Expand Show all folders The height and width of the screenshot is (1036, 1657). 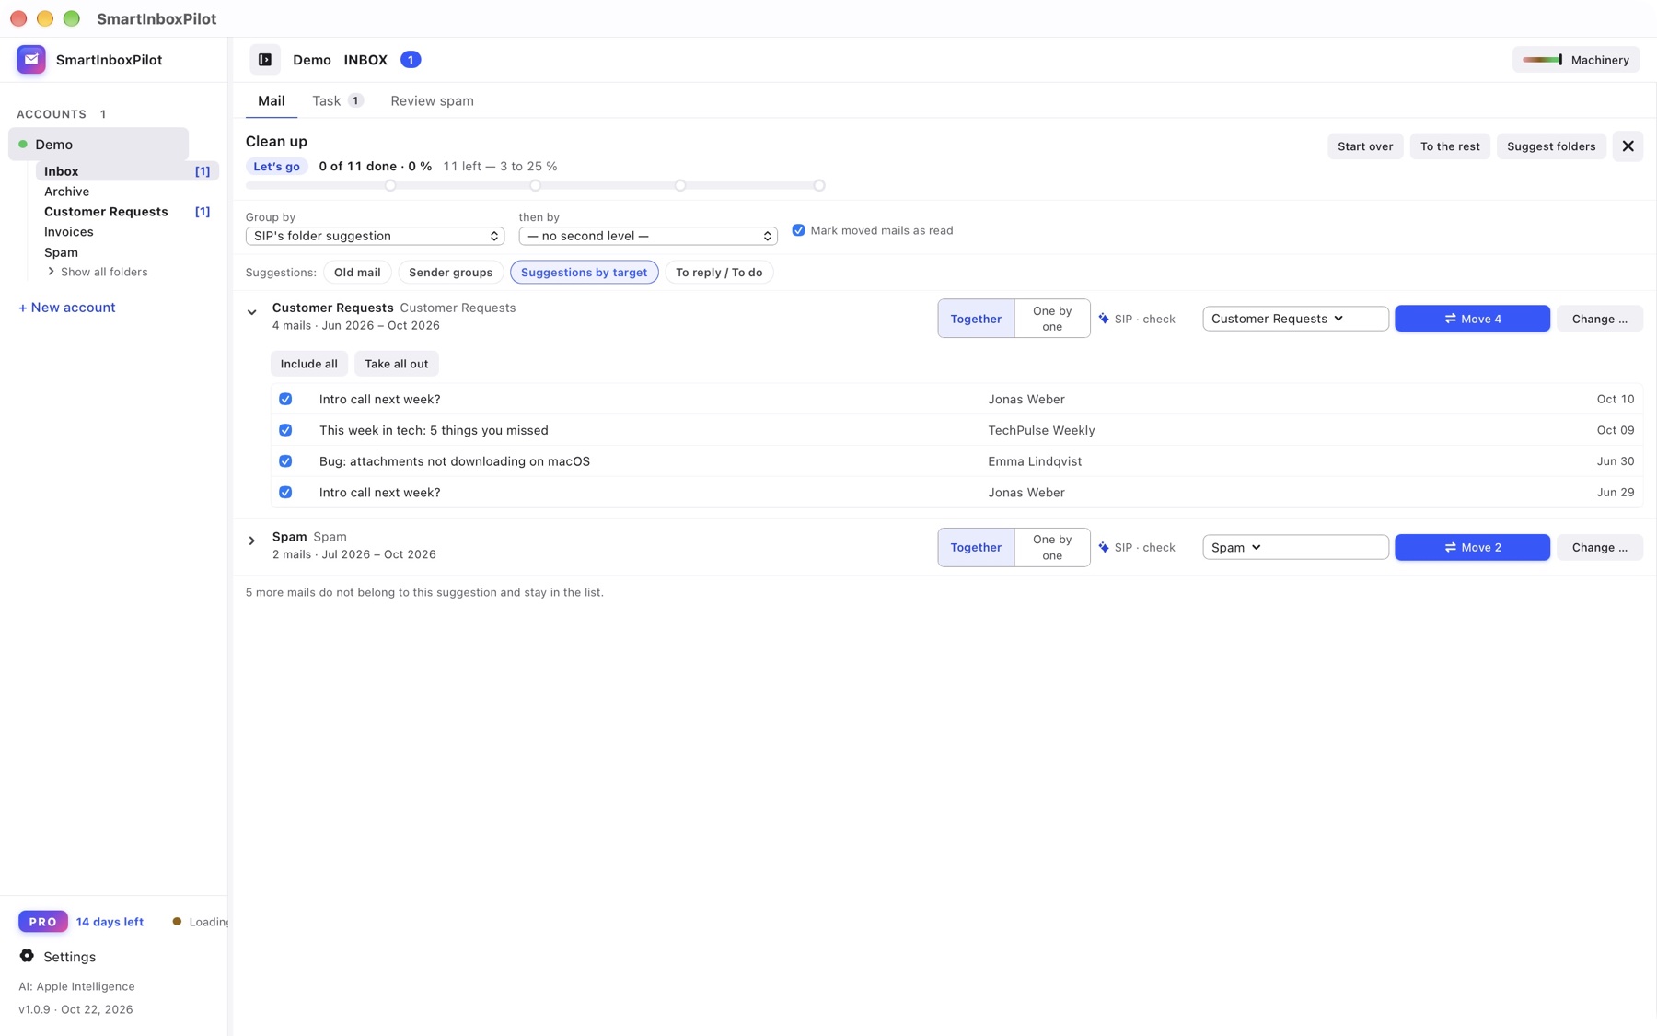[98, 272]
